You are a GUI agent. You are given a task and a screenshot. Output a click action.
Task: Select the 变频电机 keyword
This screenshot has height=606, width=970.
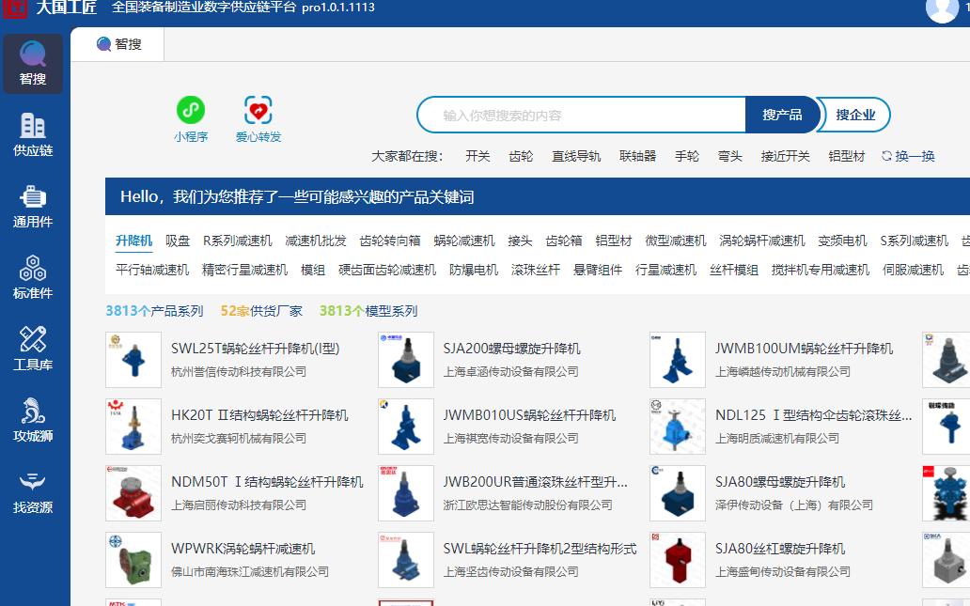[x=842, y=241]
